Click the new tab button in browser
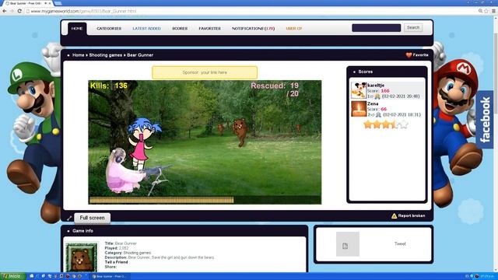 click(58, 3)
